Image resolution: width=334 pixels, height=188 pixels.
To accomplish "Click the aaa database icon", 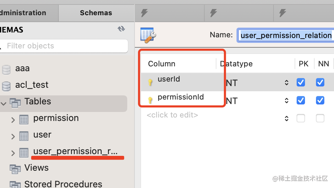I will pyautogui.click(x=6, y=69).
